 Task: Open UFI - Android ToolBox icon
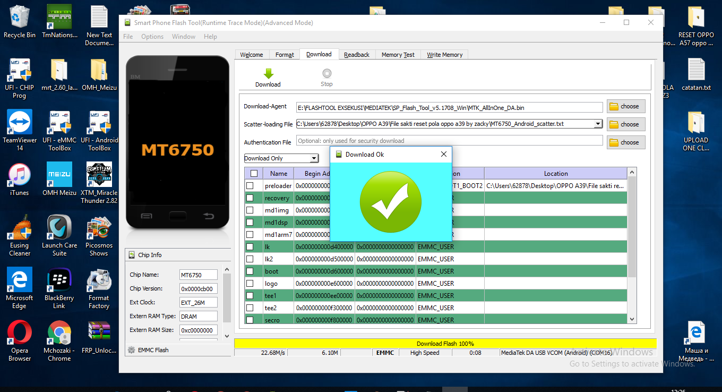pyautogui.click(x=99, y=122)
